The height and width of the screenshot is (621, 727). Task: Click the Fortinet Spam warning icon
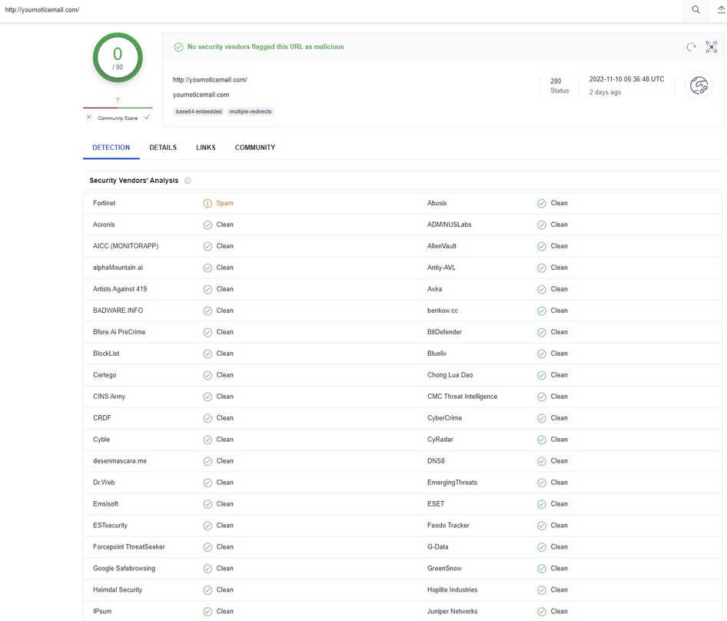[x=207, y=203]
